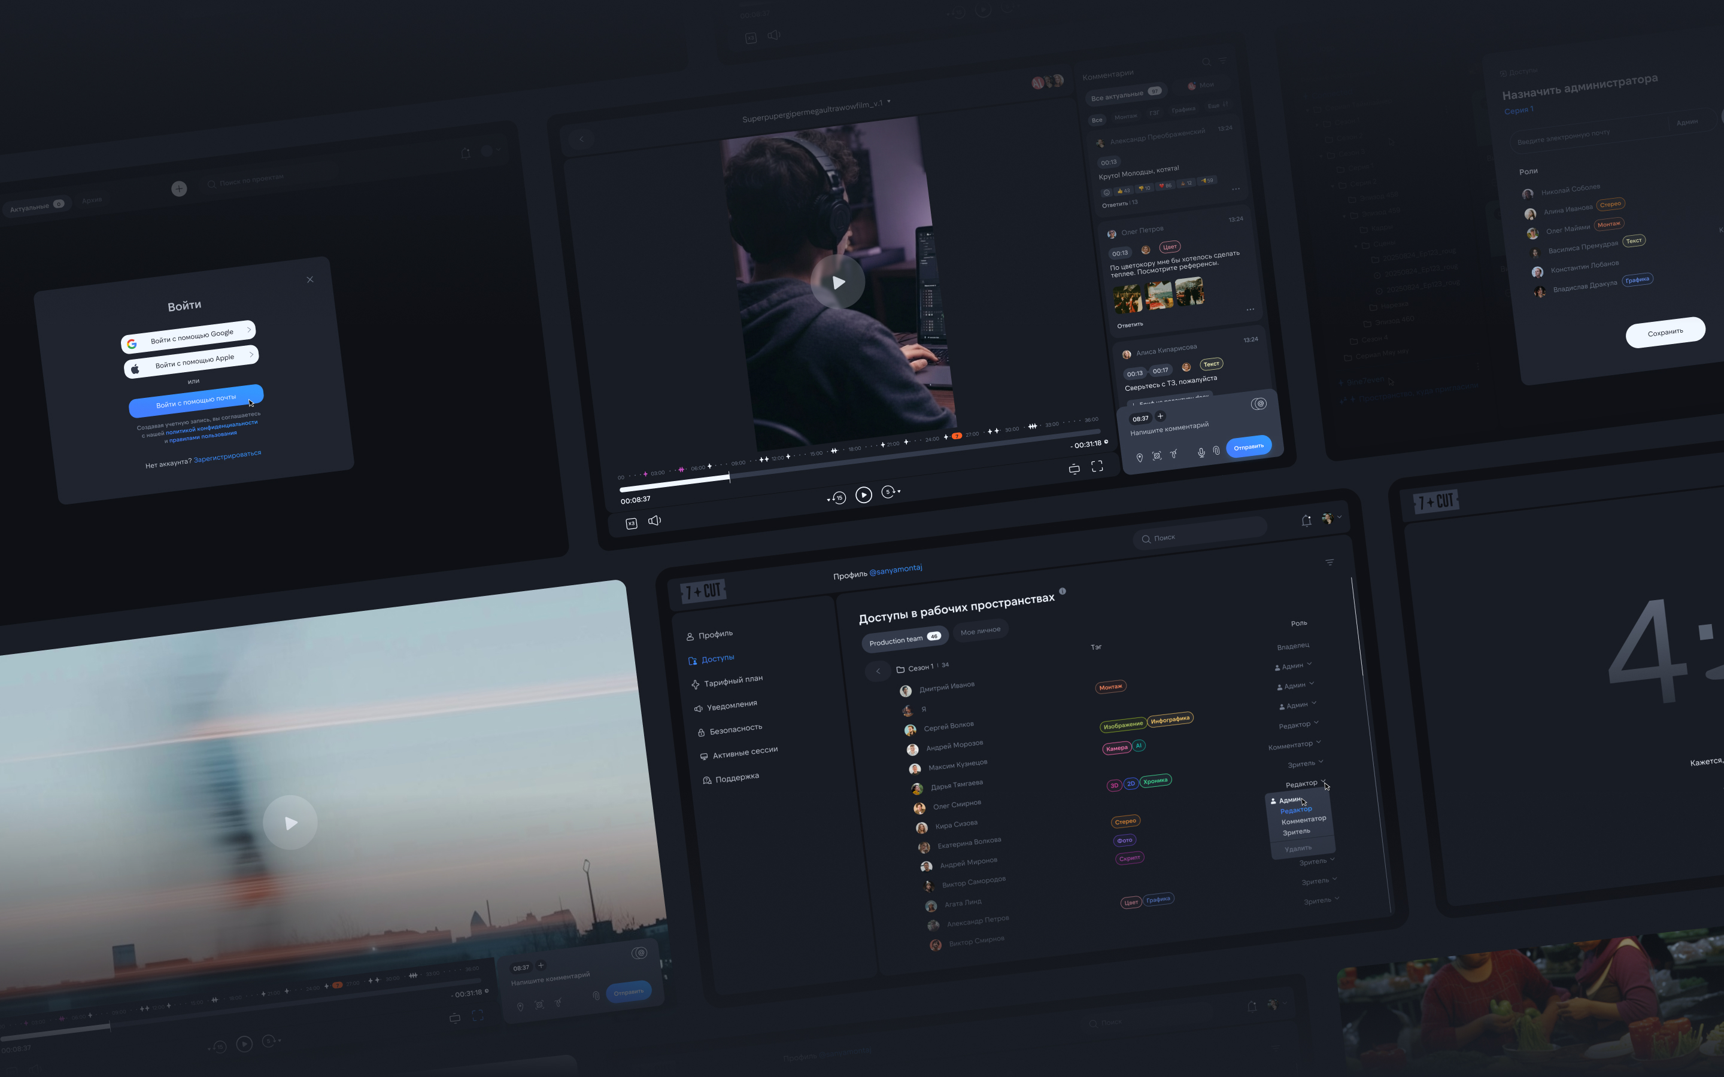
Task: Click Войти с помощью Google
Action: (188, 337)
